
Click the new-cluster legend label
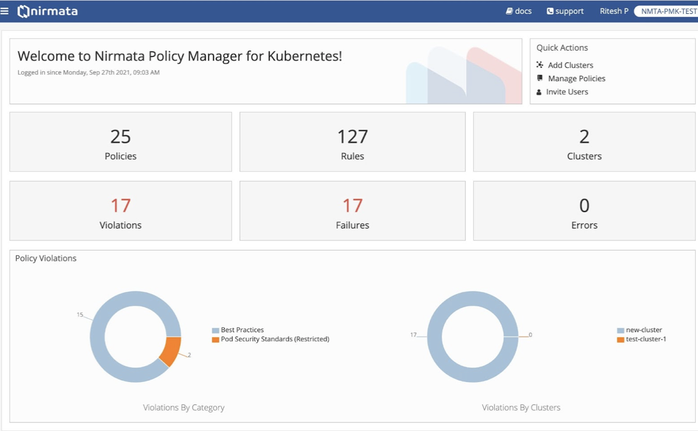tap(644, 330)
